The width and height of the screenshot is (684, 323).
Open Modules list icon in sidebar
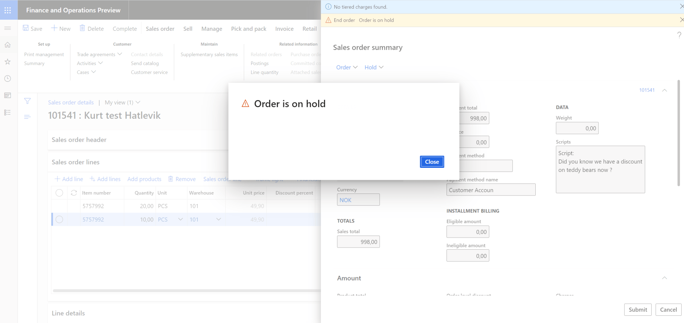tap(8, 112)
